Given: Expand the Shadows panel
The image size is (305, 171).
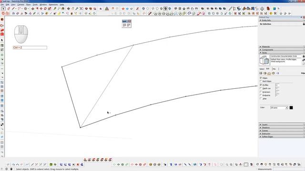Looking at the screenshot, I should (282, 128).
